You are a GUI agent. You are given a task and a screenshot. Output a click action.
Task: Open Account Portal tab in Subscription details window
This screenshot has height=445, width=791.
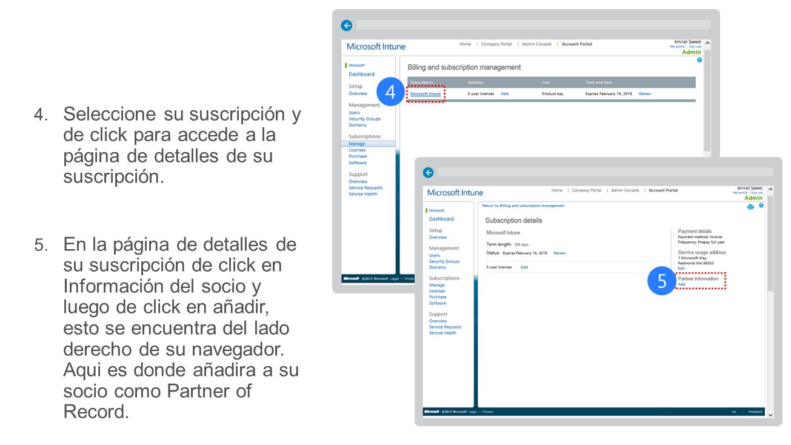[663, 190]
